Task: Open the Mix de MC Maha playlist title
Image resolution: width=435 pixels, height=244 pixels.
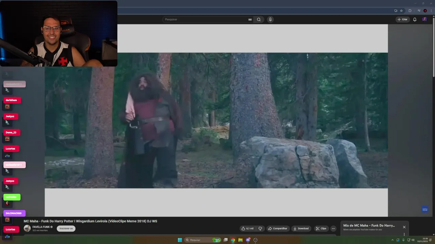Action: [369, 225]
